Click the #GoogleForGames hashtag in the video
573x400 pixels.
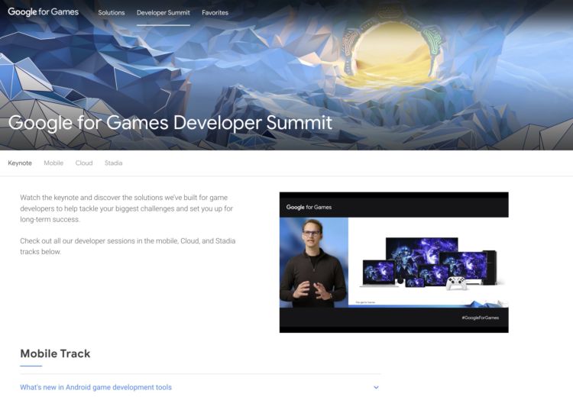click(481, 318)
